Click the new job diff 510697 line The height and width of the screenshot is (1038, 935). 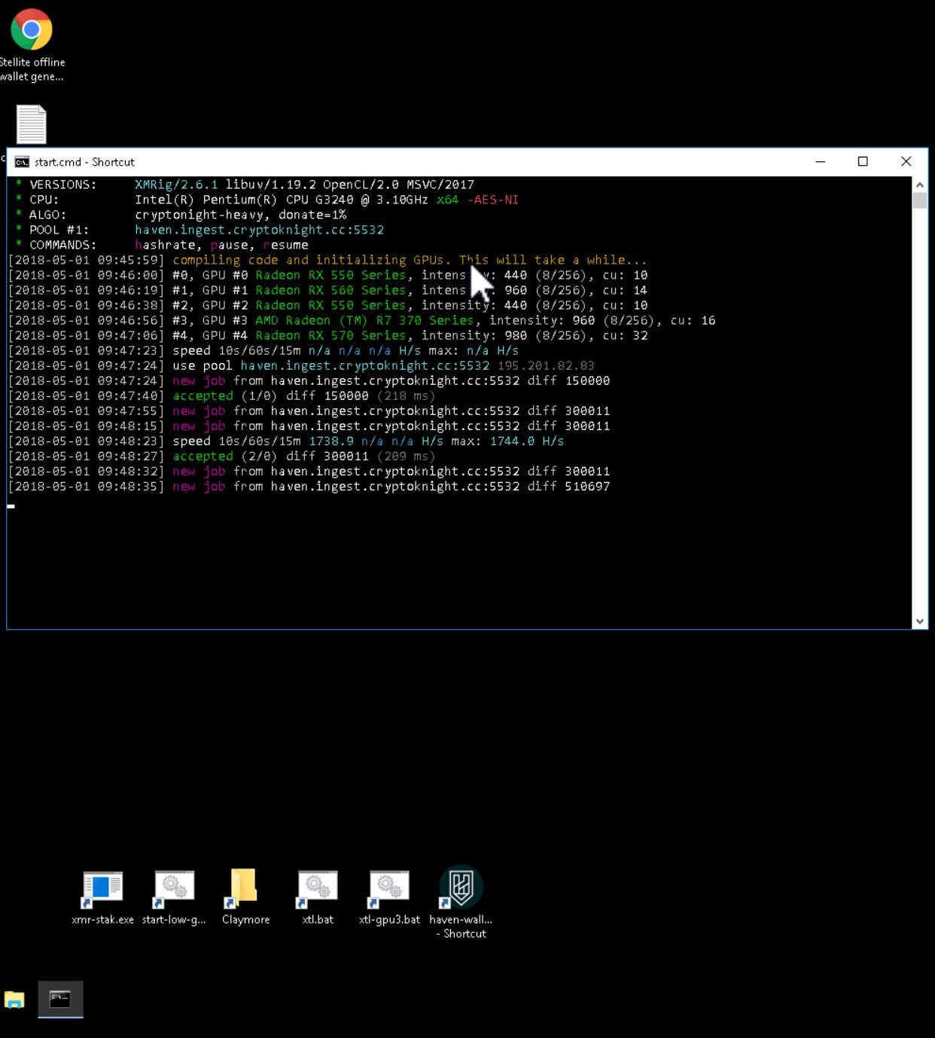click(x=309, y=486)
